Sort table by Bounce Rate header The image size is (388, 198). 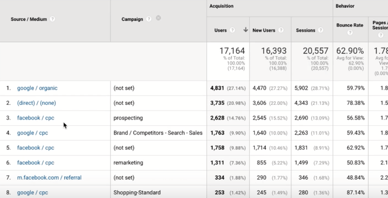tap(350, 25)
